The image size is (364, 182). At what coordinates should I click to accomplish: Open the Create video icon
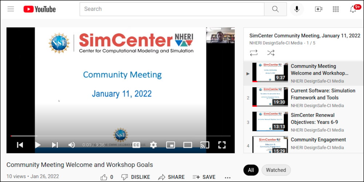pyautogui.click(x=318, y=9)
